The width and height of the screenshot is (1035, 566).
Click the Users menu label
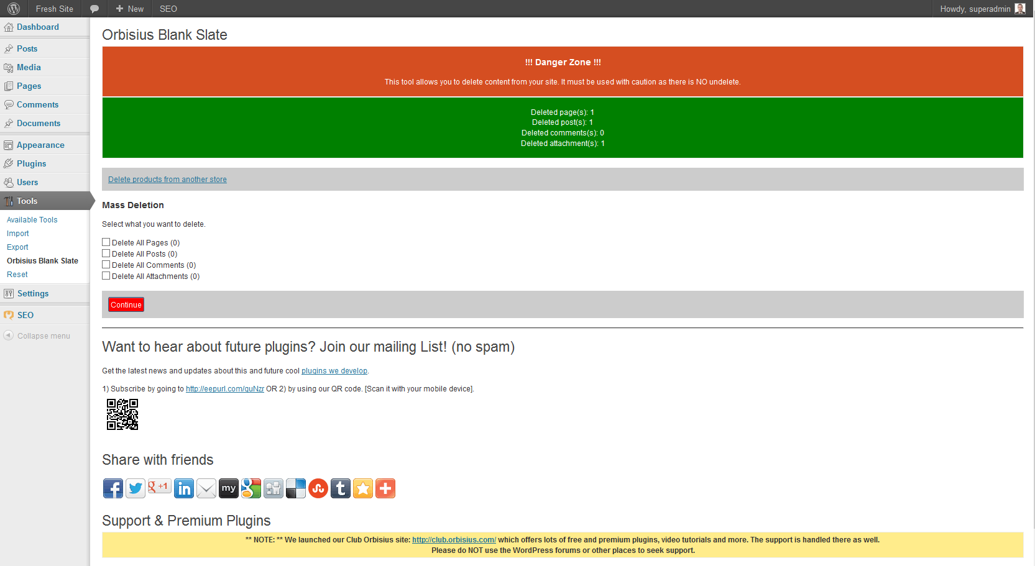(27, 182)
